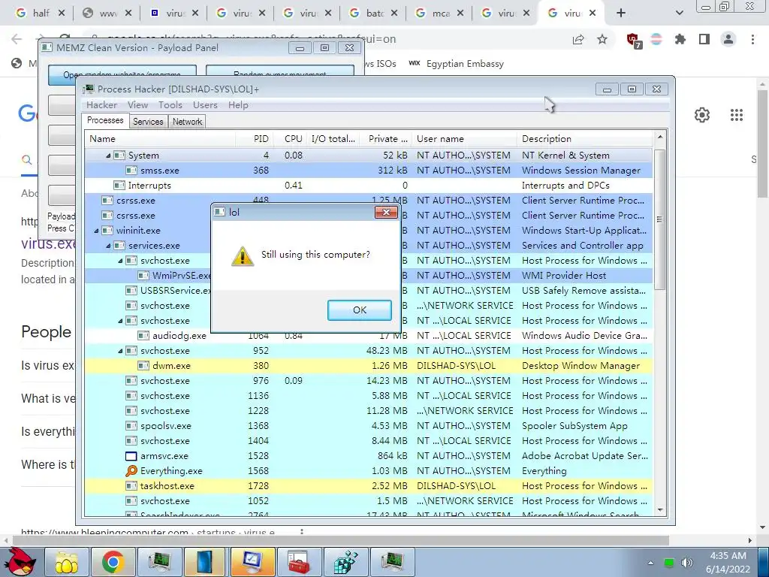The image size is (769, 577).
Task: Click the Chrome back arrow
Action: 17,39
